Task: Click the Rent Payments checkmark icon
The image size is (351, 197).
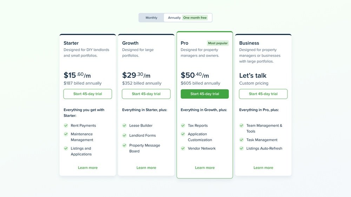Action: point(66,125)
